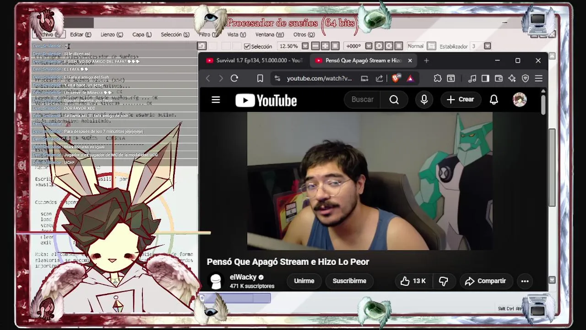The width and height of the screenshot is (586, 330).
Task: Reload the YouTube page
Action: [x=234, y=78]
